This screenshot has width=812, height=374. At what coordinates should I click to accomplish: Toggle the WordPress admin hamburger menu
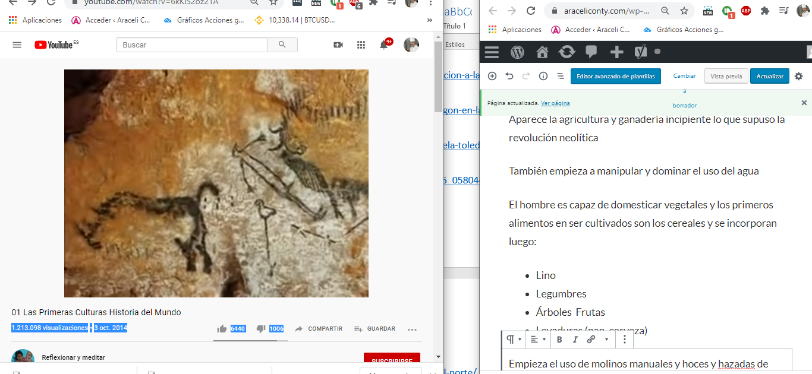[x=492, y=52]
